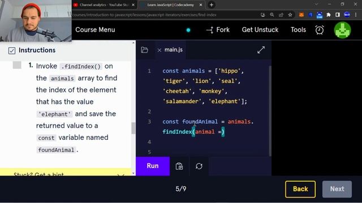The image size is (362, 203).
Task: Toggle the browser side panel icon
Action: click(338, 15)
